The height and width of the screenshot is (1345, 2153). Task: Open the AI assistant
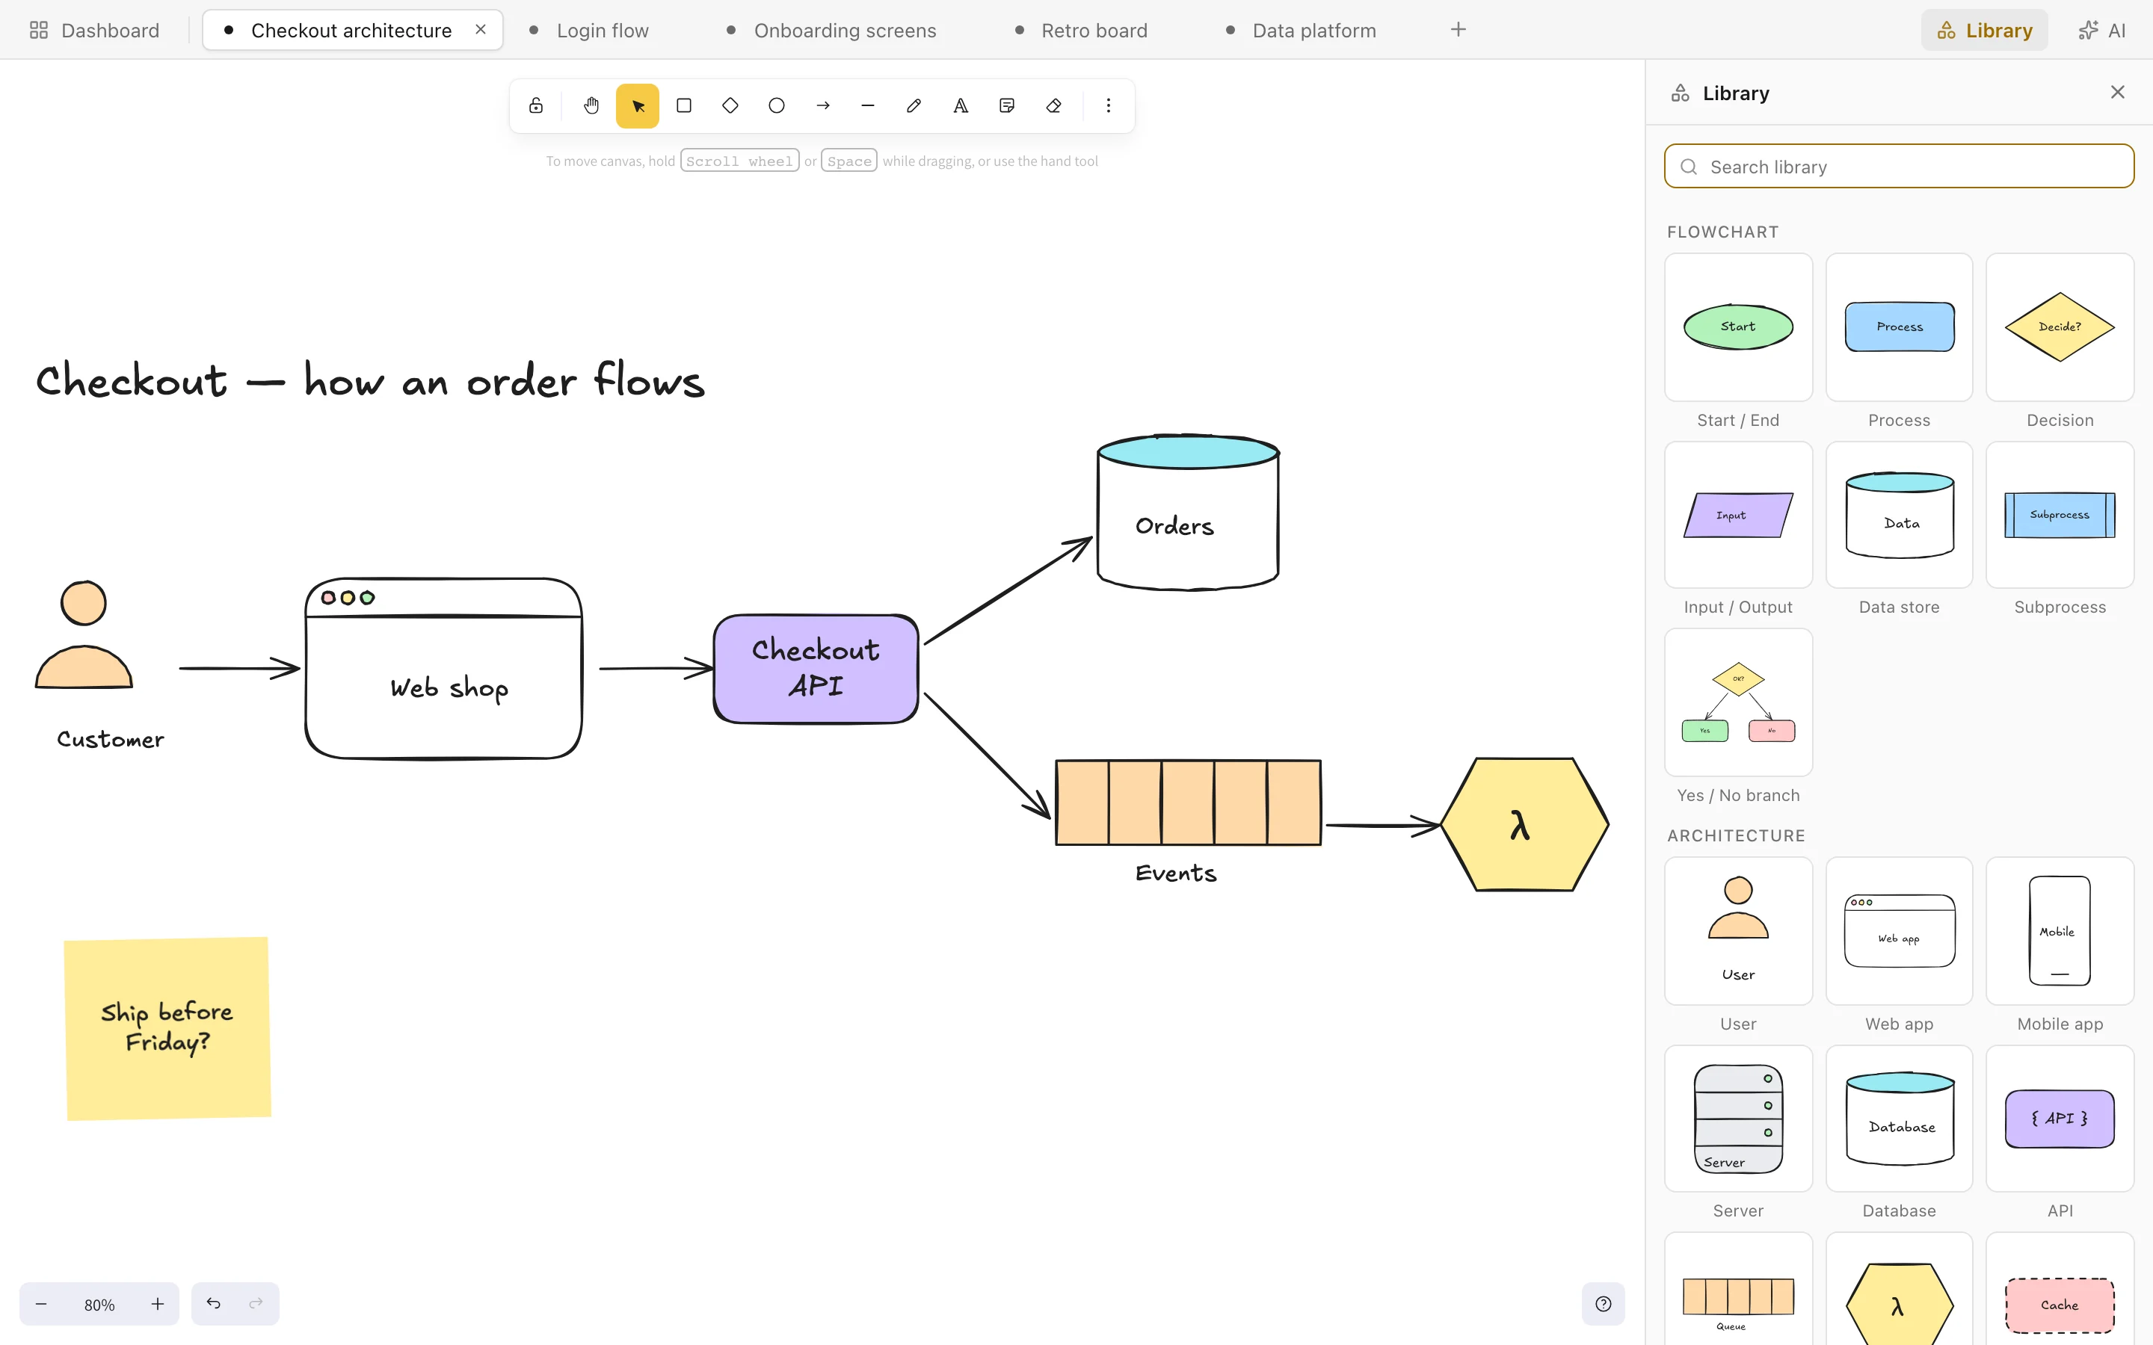click(x=2103, y=30)
